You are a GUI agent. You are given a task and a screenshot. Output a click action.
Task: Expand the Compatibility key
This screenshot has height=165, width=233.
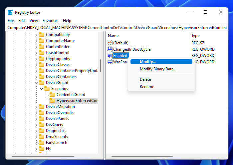(36, 35)
